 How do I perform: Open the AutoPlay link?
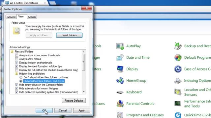[x=134, y=46]
